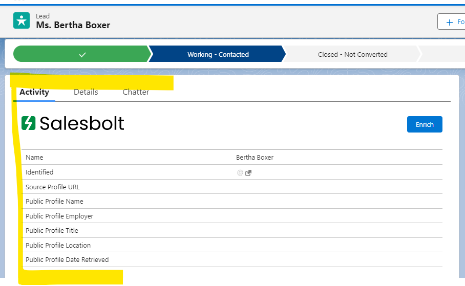
Task: Click the Public Profile Location label
Action: coord(58,245)
